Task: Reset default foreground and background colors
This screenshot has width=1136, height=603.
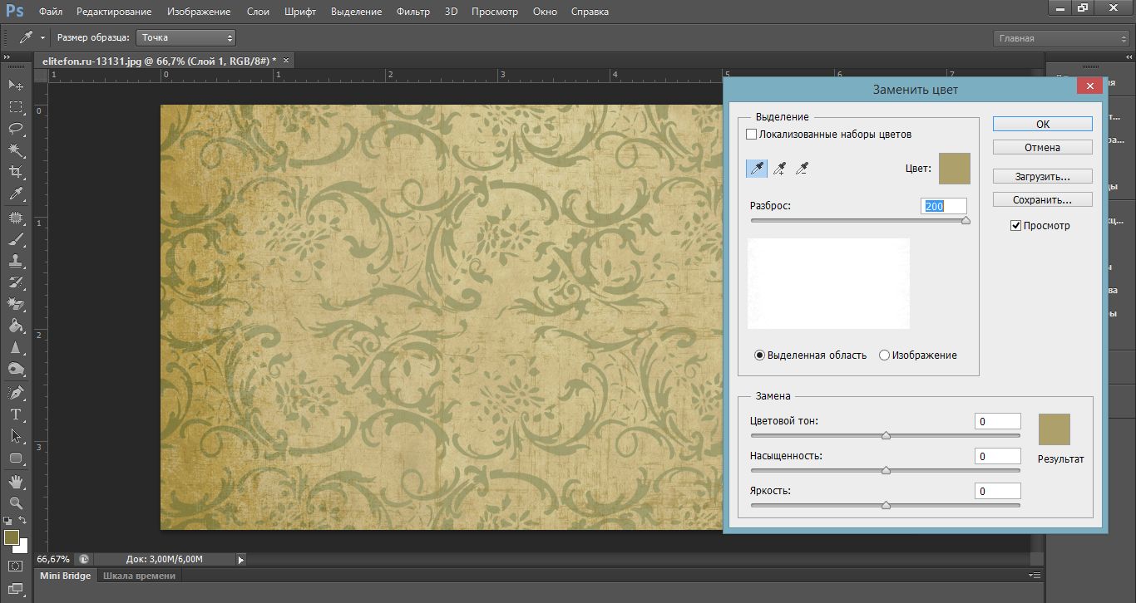Action: coord(7,521)
